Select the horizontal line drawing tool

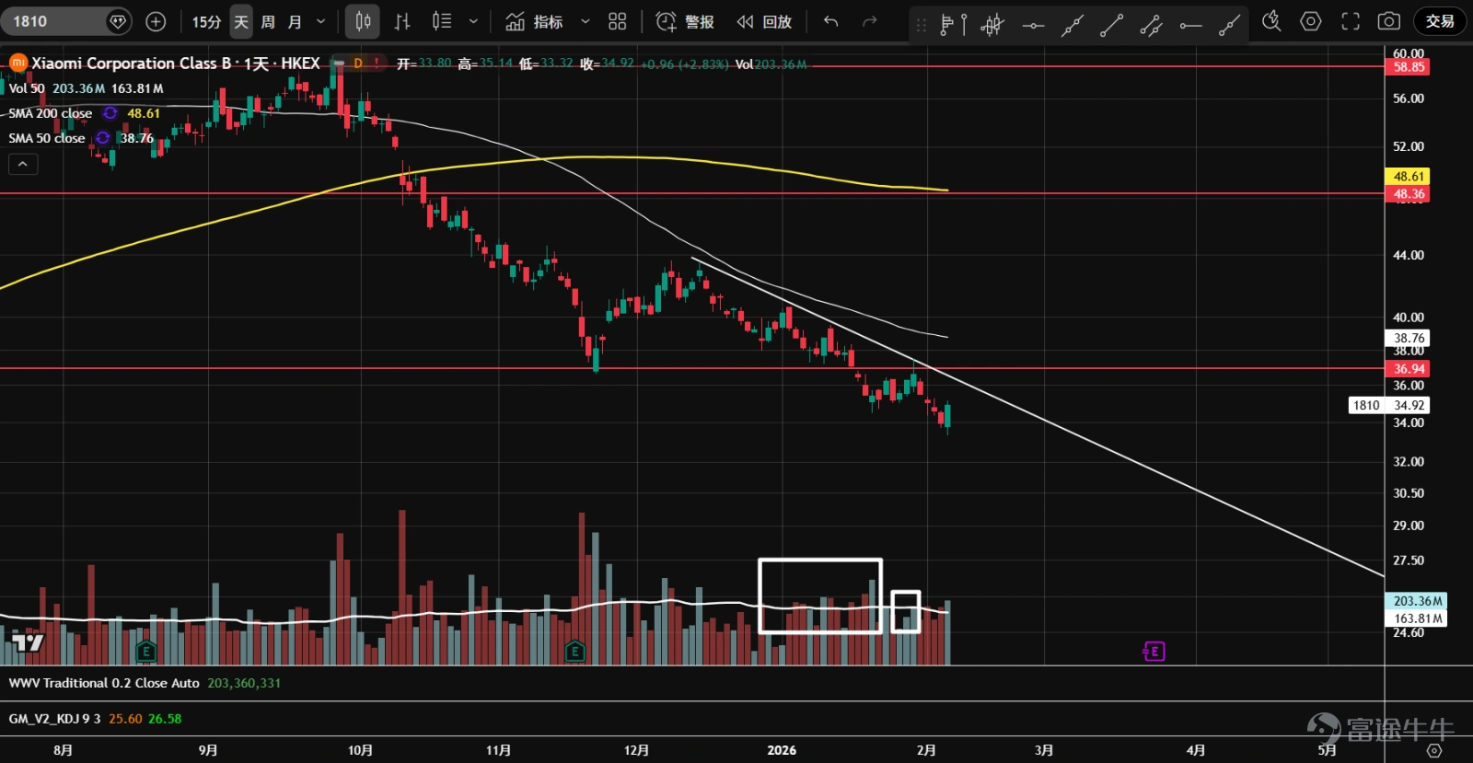point(1033,26)
